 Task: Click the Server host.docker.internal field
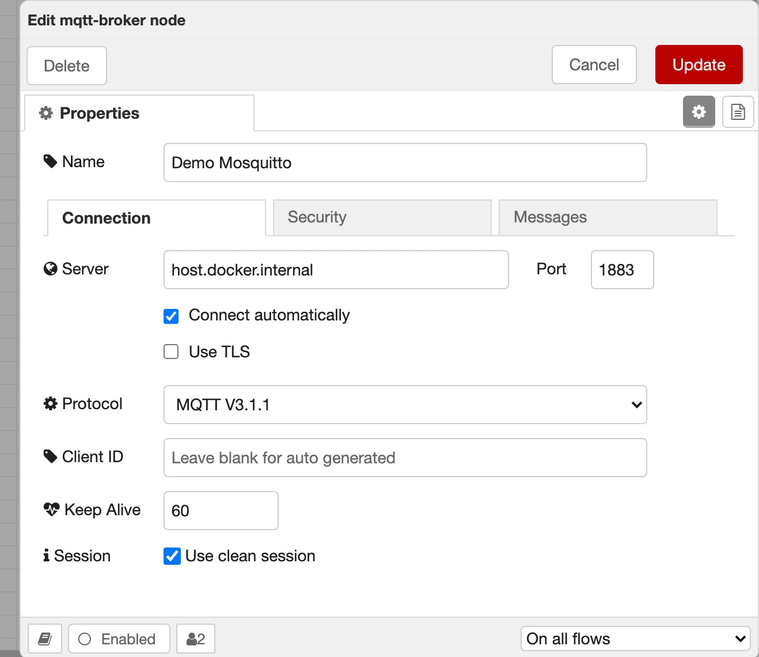pos(336,270)
